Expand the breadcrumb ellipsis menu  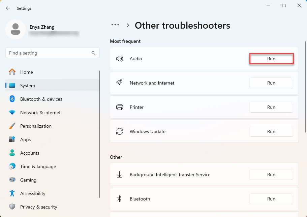(x=115, y=25)
